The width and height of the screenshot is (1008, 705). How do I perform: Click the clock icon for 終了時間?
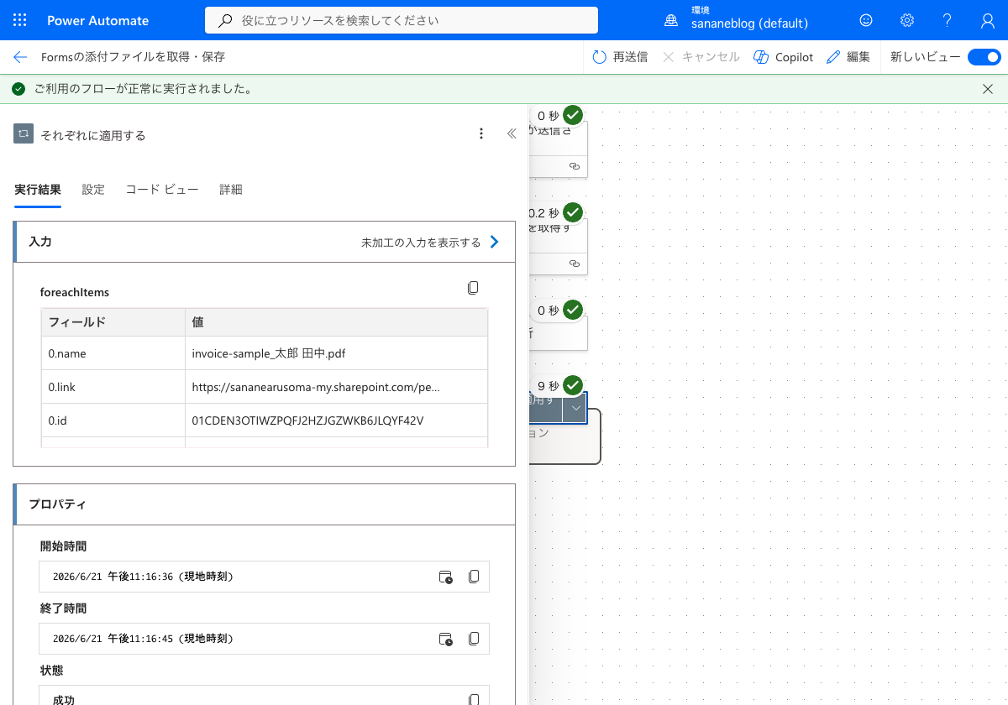446,639
